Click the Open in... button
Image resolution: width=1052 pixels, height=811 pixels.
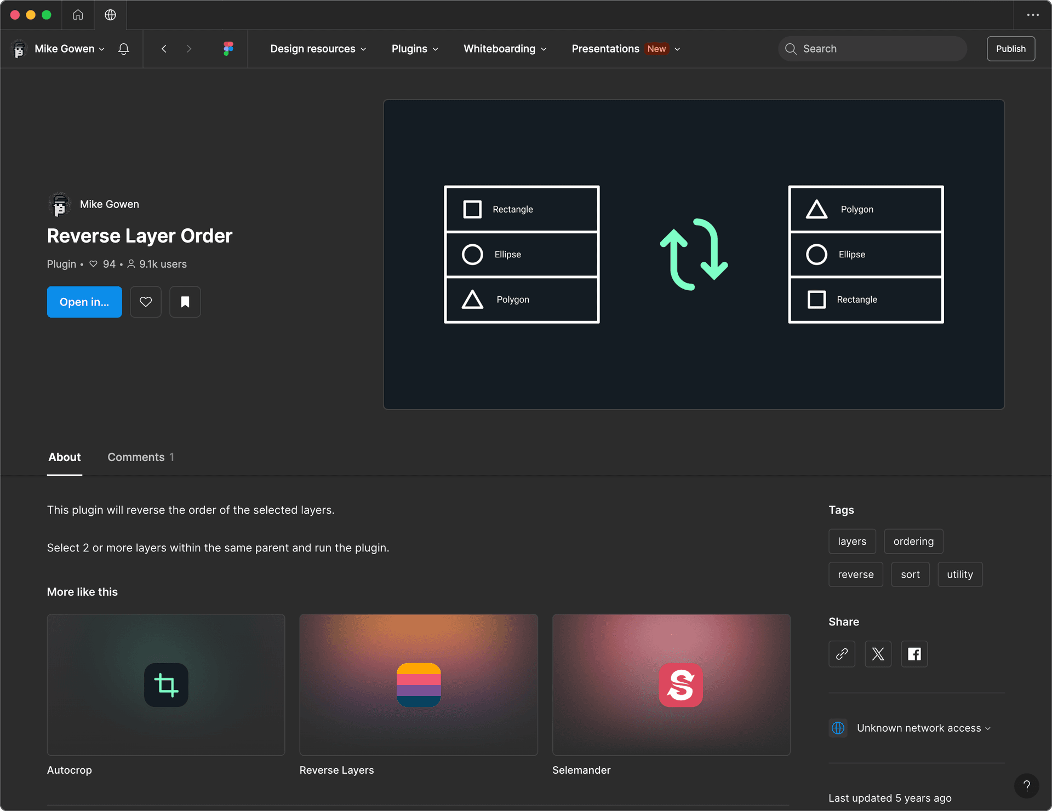[x=84, y=302]
